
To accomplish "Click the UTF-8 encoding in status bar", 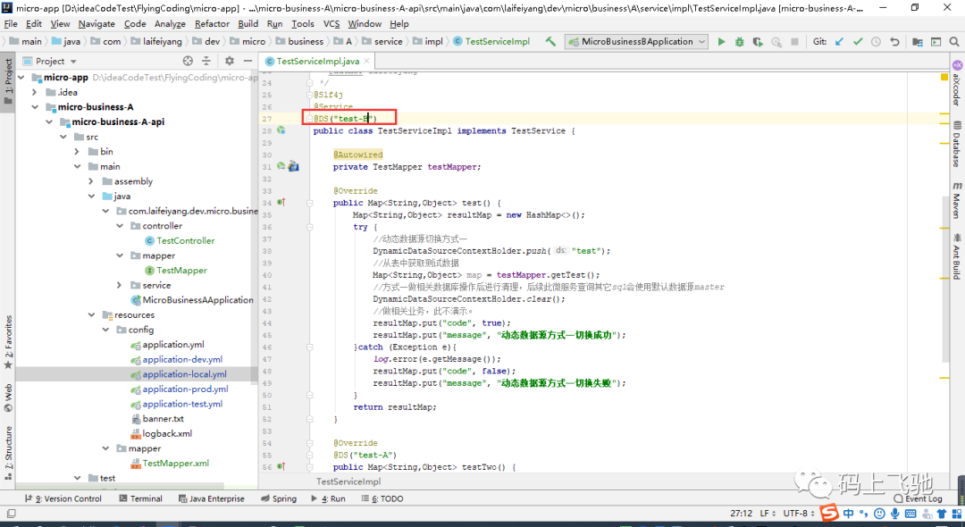I will pos(799,513).
